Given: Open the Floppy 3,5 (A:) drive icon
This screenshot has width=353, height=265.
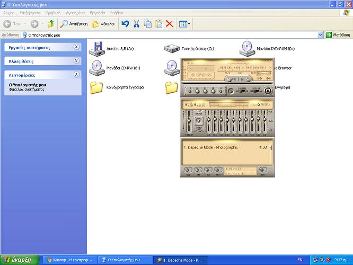Looking at the screenshot, I should click(97, 49).
